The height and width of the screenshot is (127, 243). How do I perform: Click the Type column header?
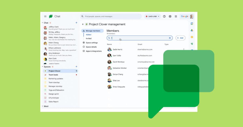[166, 44]
